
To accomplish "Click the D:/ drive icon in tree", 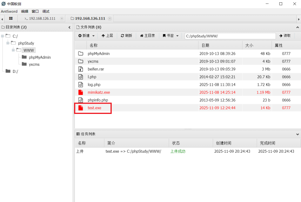I will [x=8, y=71].
